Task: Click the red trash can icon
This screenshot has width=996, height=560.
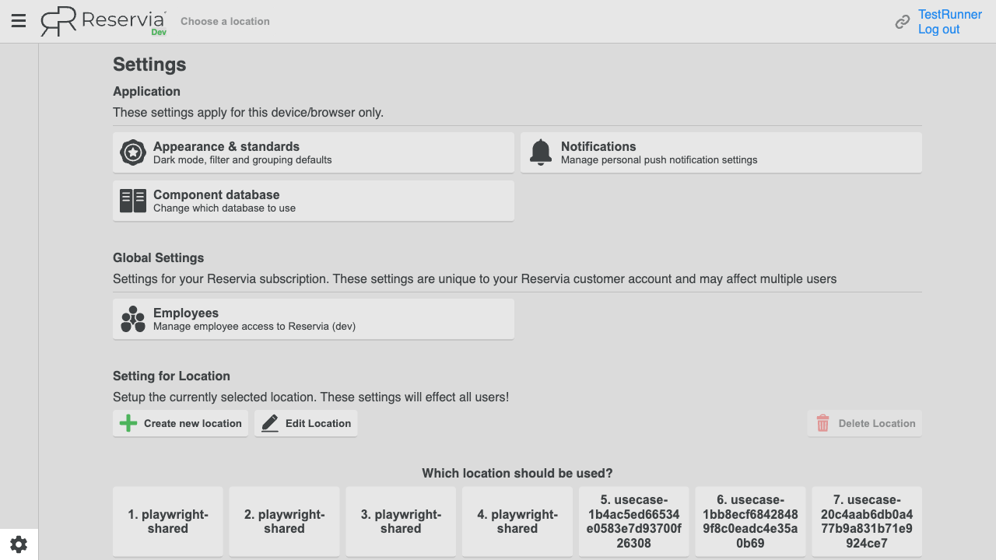Action: pos(822,423)
